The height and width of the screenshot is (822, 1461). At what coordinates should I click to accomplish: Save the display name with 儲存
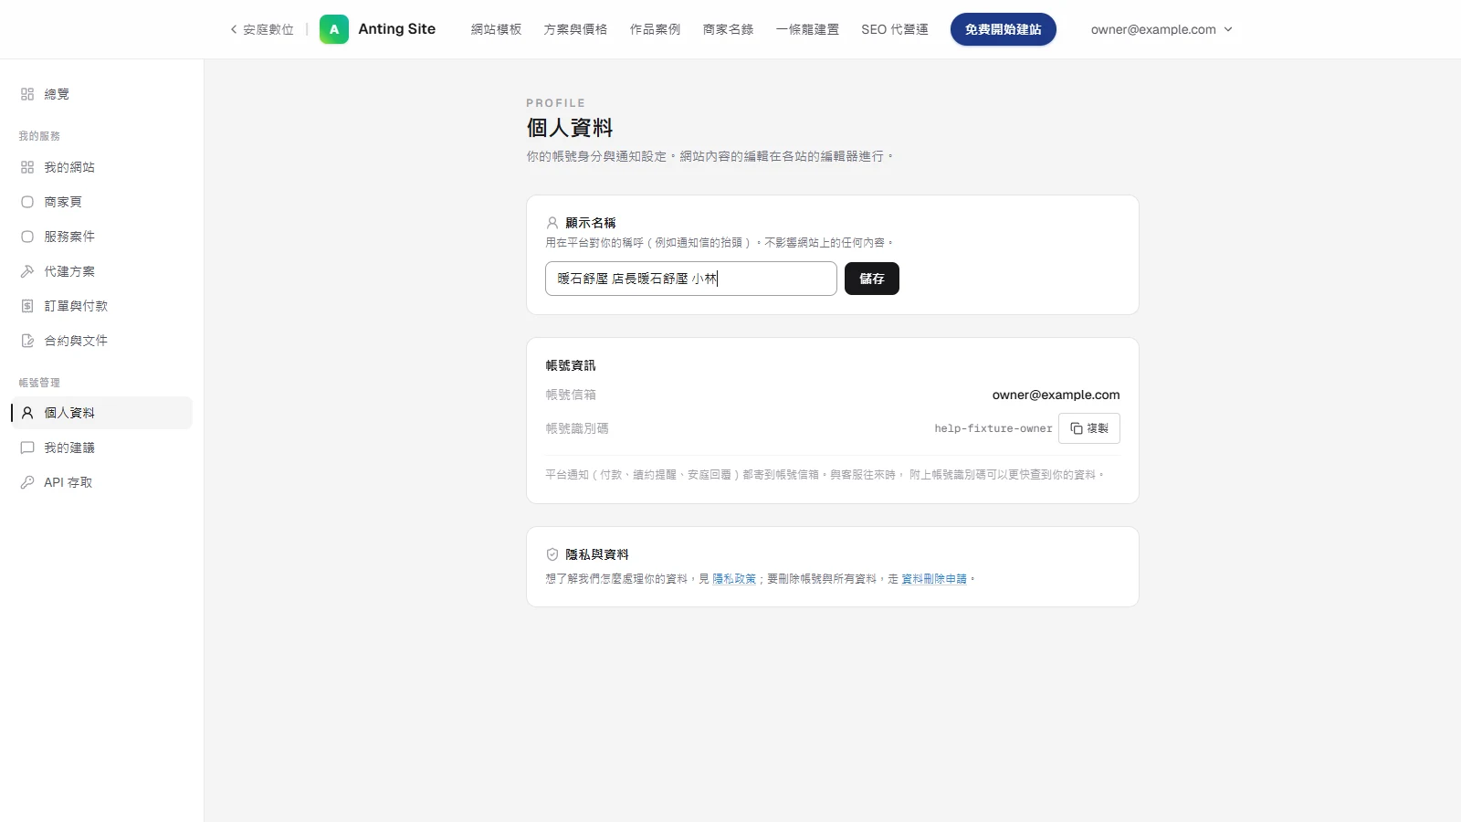[872, 279]
